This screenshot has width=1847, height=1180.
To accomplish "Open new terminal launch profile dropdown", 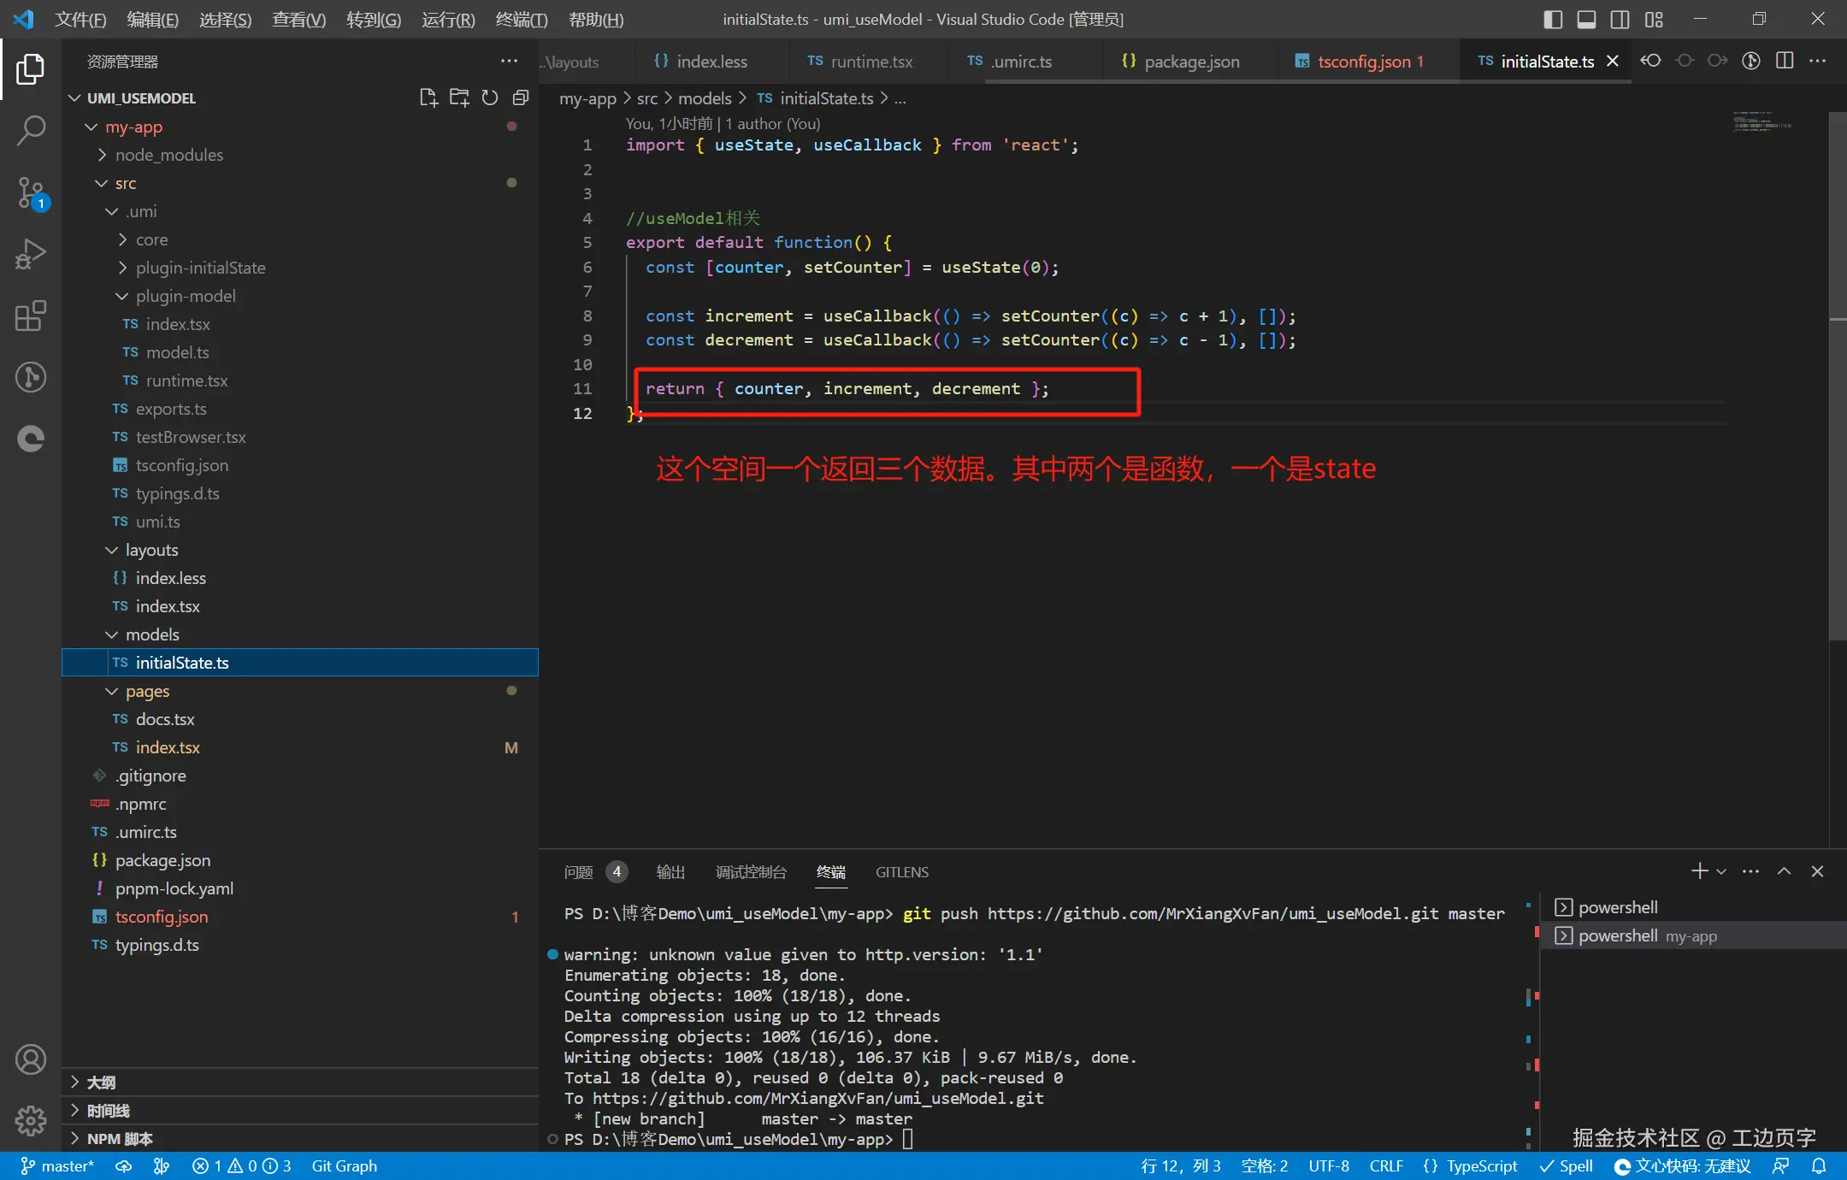I will click(x=1721, y=871).
